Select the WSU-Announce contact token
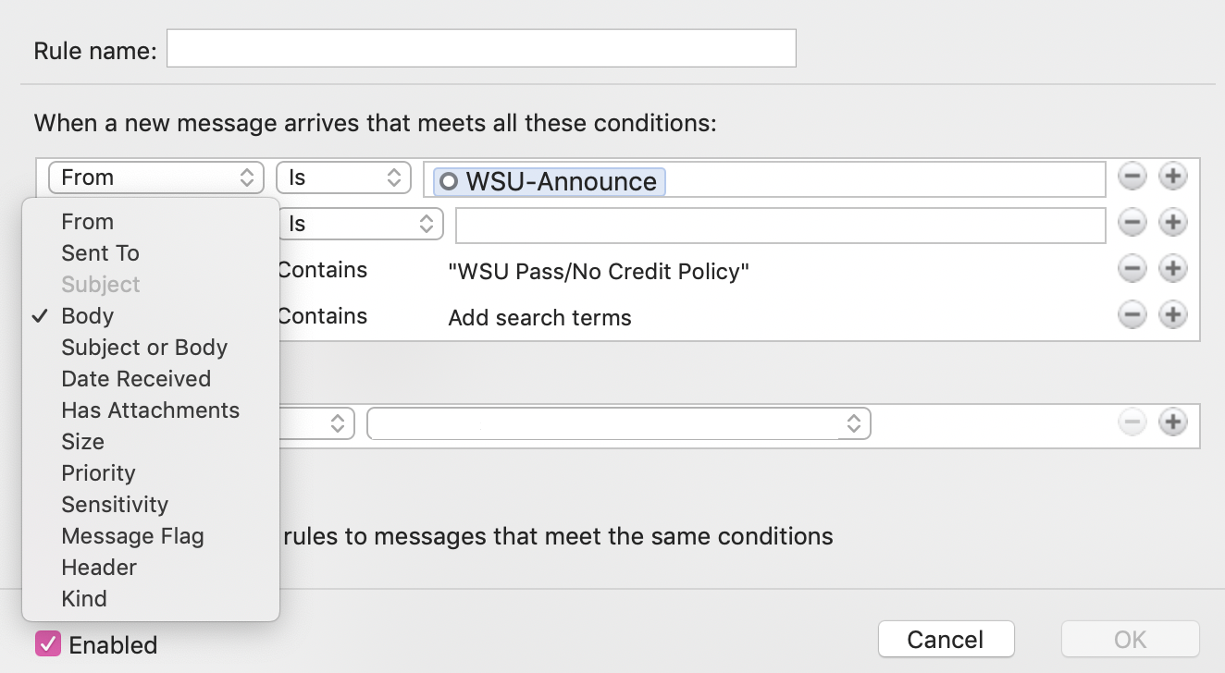 pos(550,181)
